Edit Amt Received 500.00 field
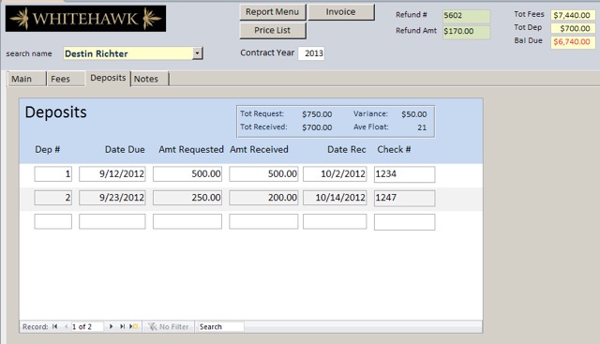The width and height of the screenshot is (600, 344). pos(263,173)
